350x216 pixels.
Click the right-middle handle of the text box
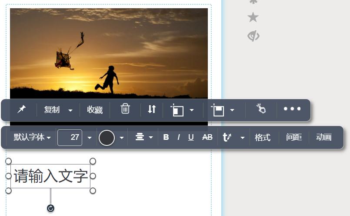pos(93,176)
